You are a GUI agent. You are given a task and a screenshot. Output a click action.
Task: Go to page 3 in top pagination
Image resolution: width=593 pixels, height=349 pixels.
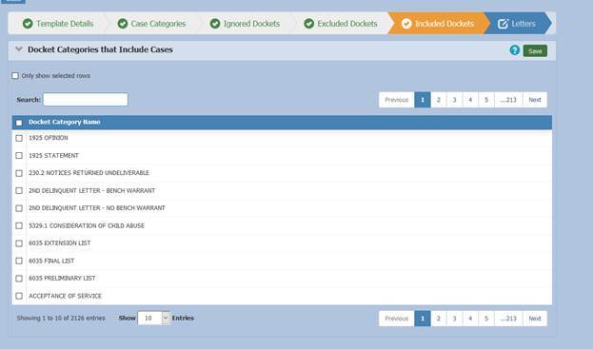coord(454,100)
